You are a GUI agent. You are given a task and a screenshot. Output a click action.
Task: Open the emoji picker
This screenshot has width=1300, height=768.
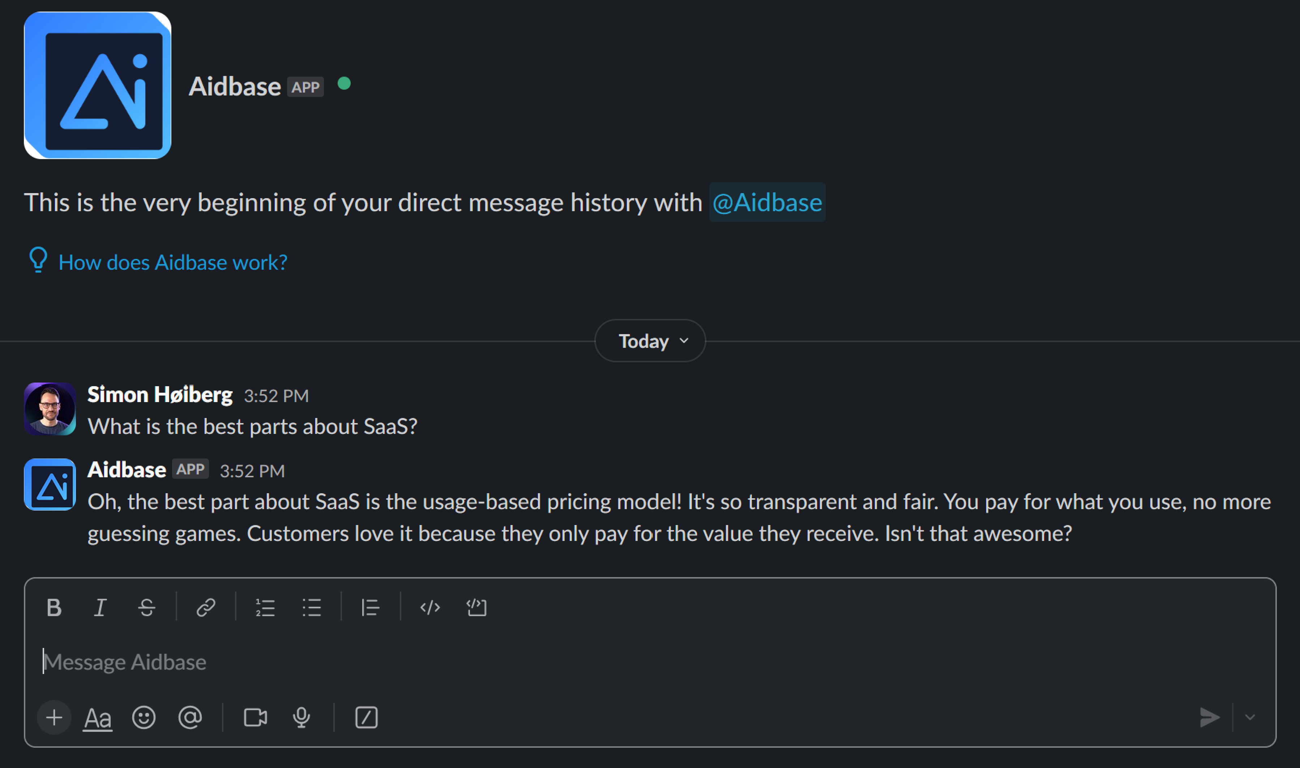point(144,718)
